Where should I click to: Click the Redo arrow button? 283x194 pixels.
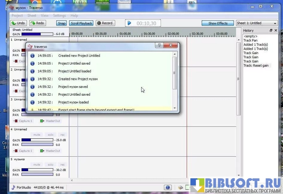(x=37, y=23)
